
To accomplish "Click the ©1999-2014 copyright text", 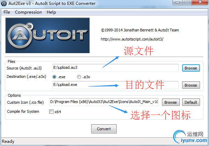I will (140, 30).
